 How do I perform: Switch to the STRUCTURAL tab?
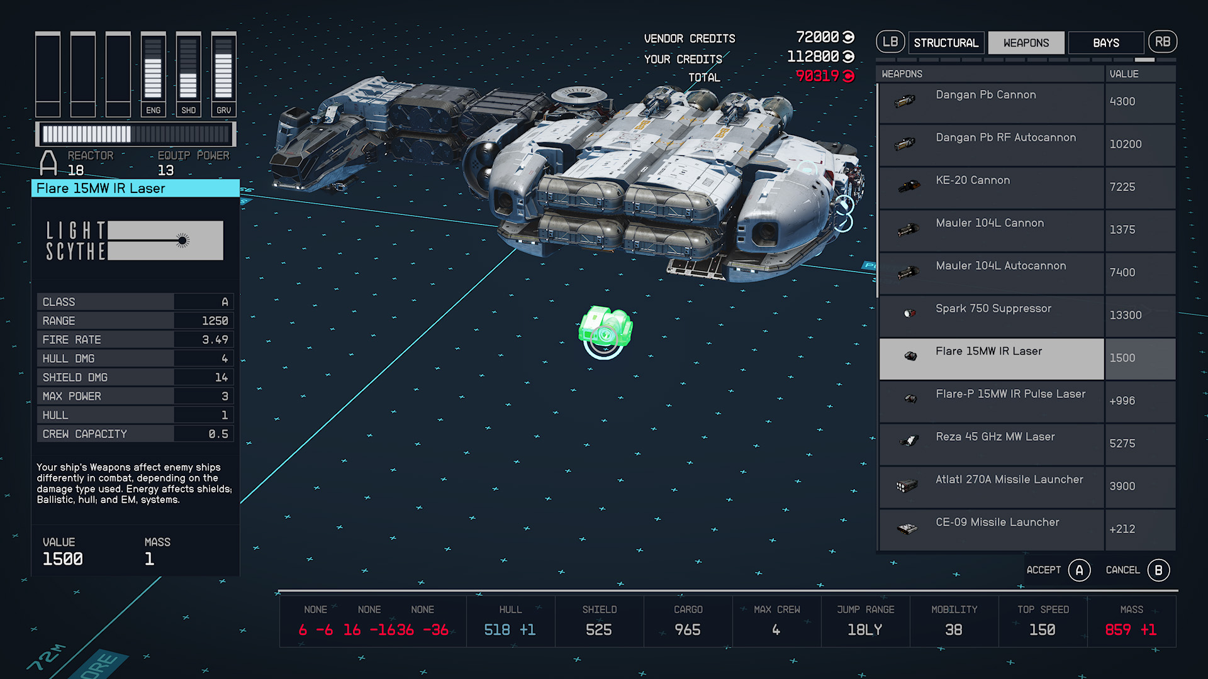pos(946,43)
